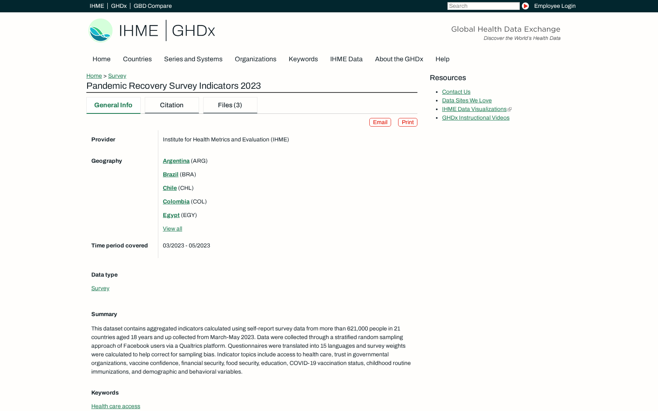The width and height of the screenshot is (658, 411).
Task: Click the Email button
Action: pyautogui.click(x=380, y=122)
